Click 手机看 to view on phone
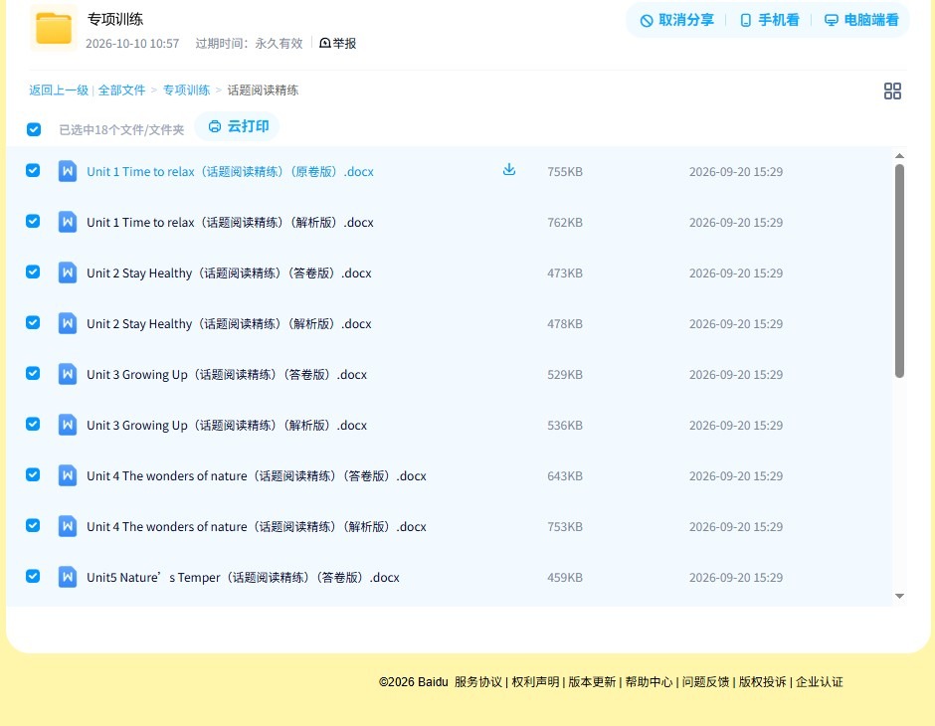Viewport: 935px width, 726px height. coord(769,20)
